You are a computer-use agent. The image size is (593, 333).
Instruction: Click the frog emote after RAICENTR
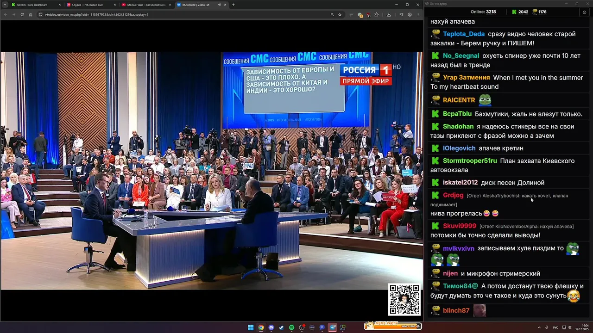pyautogui.click(x=485, y=100)
